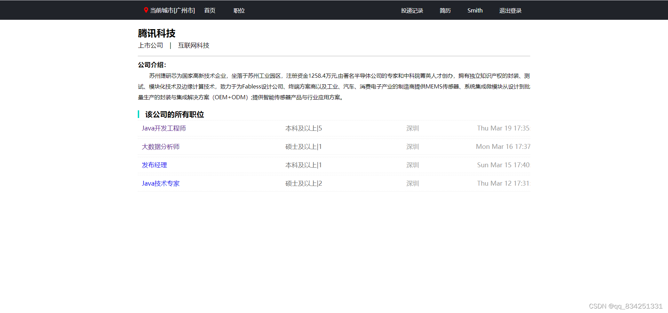668x313 pixels.
Task: Click the 该公司的所有职位 section heading
Action: [175, 115]
